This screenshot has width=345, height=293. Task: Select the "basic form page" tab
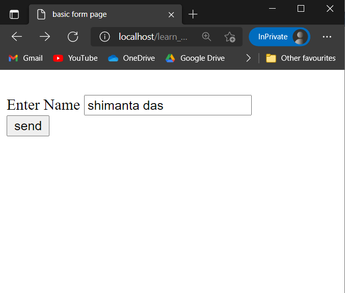tap(97, 14)
